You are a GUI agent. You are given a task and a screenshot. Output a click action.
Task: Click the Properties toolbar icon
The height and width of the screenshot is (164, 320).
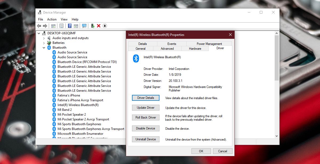[61, 26]
